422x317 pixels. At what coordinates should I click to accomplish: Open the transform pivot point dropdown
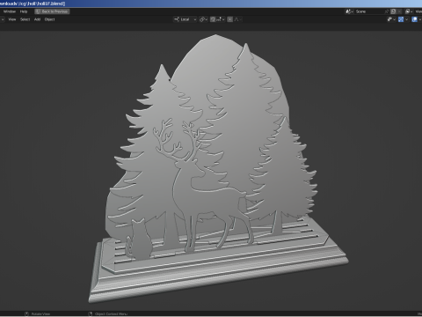[203, 19]
